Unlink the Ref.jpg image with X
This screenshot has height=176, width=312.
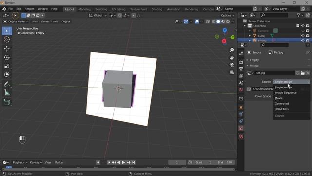(x=308, y=73)
